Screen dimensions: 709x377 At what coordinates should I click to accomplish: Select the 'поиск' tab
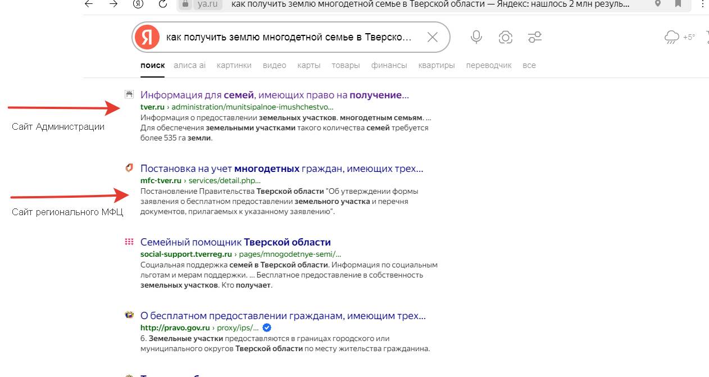pos(153,65)
